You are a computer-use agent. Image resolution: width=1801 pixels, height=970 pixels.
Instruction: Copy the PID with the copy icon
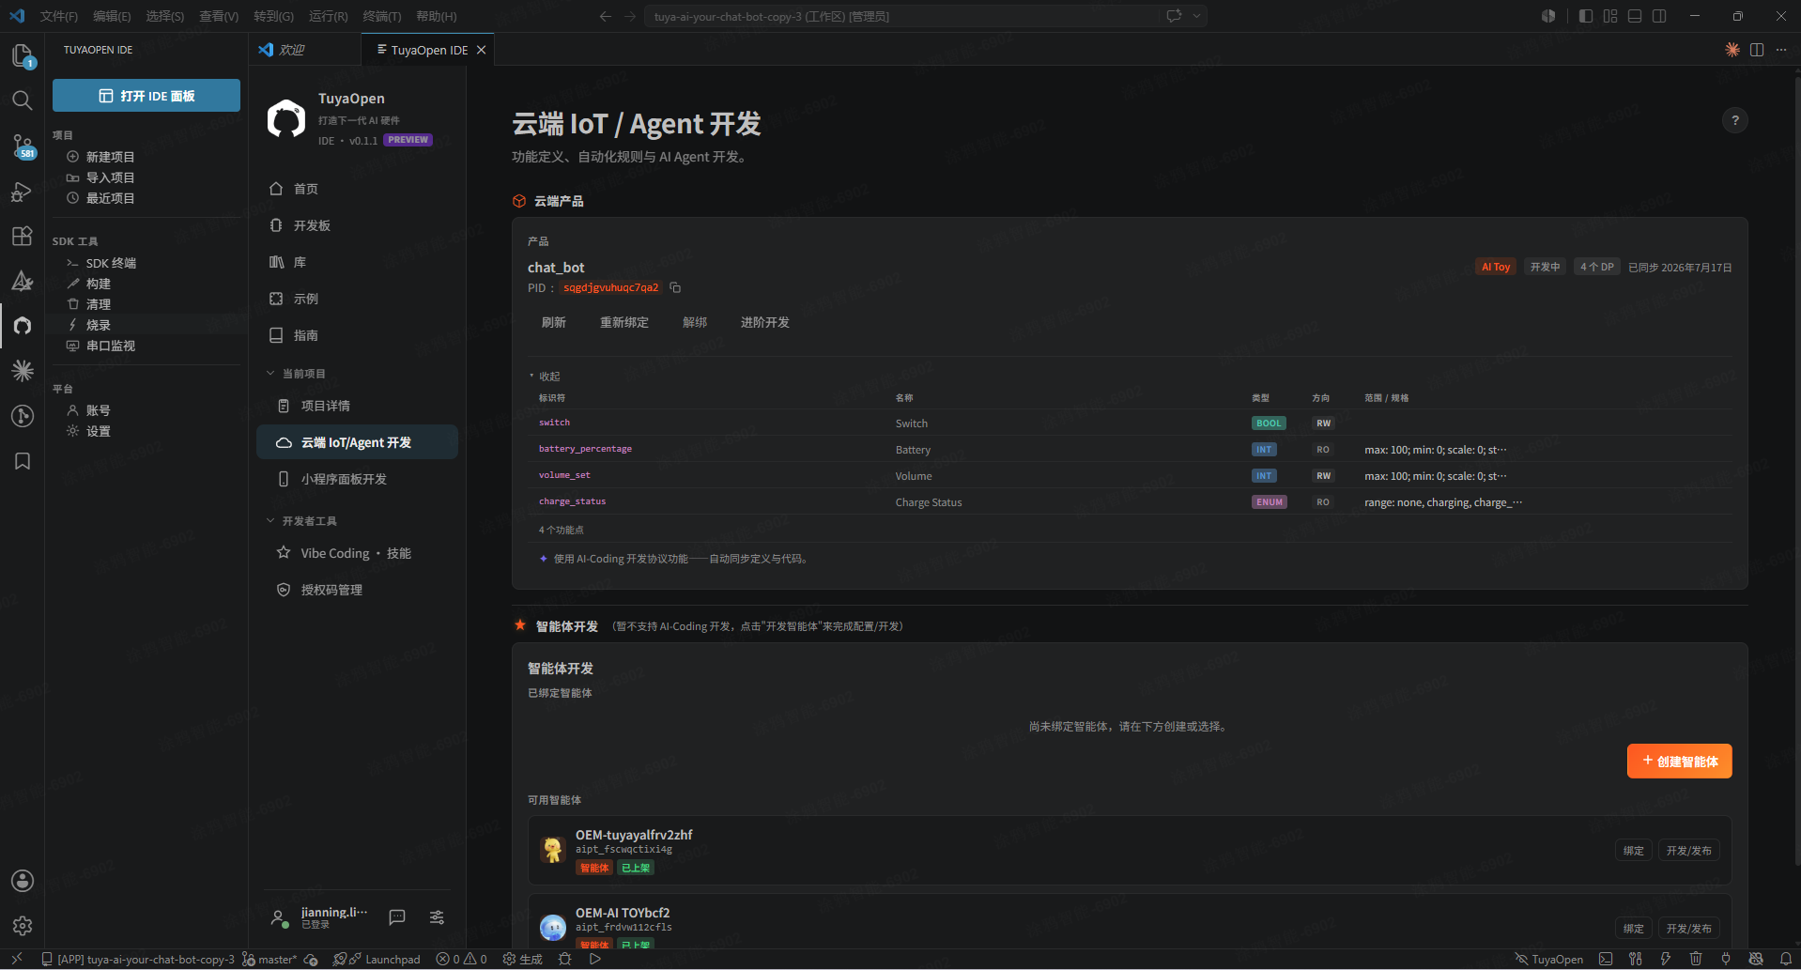pyautogui.click(x=675, y=287)
